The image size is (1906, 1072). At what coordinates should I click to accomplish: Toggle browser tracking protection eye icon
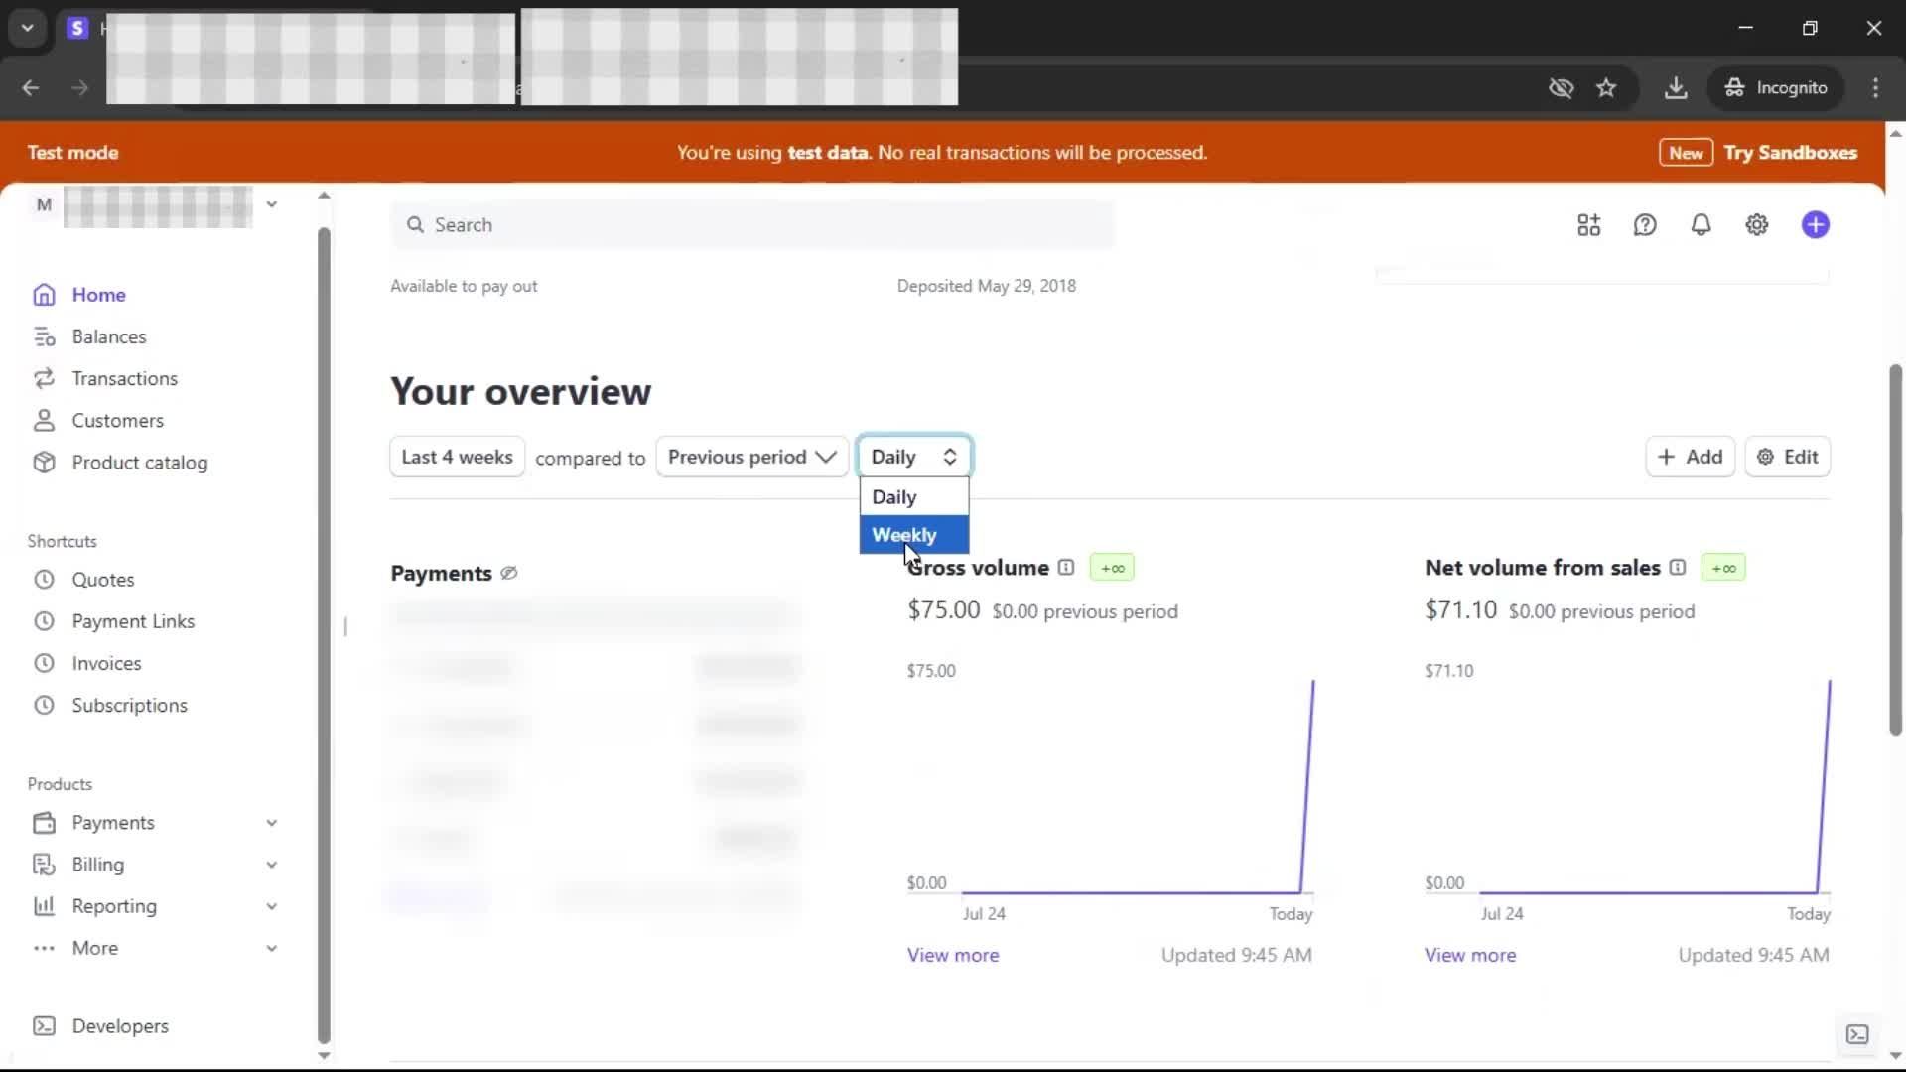[x=1561, y=87]
